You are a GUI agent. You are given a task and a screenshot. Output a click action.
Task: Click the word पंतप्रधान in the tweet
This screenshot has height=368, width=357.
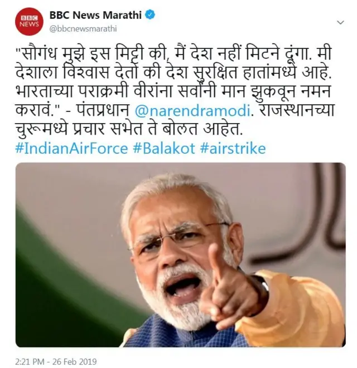[x=104, y=111]
